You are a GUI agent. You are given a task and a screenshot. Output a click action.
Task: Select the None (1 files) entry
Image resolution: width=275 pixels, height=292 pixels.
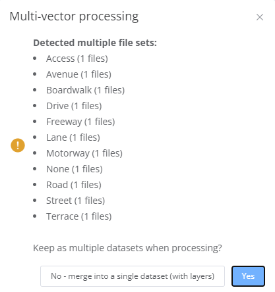pyautogui.click(x=75, y=169)
